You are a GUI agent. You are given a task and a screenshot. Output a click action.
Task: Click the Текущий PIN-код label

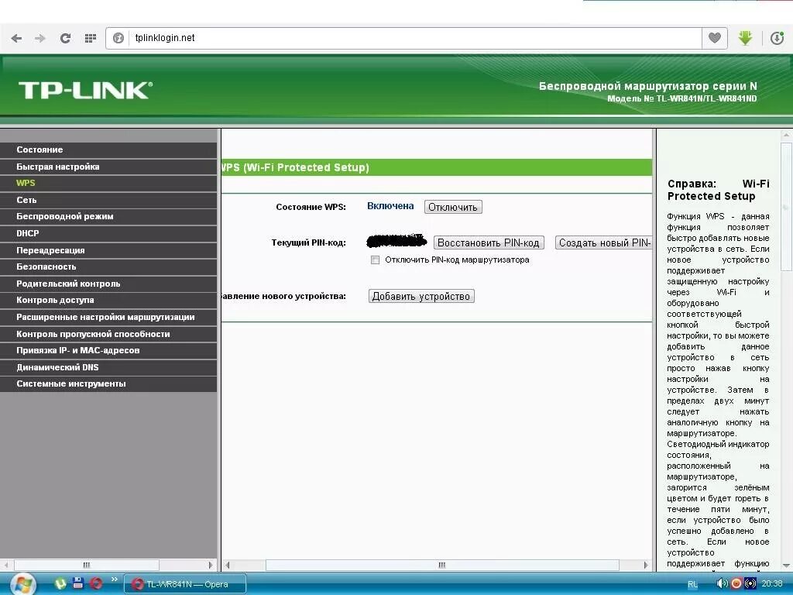click(308, 242)
